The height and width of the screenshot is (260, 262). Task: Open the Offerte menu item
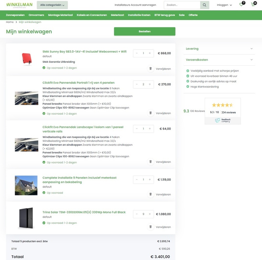click(193, 15)
